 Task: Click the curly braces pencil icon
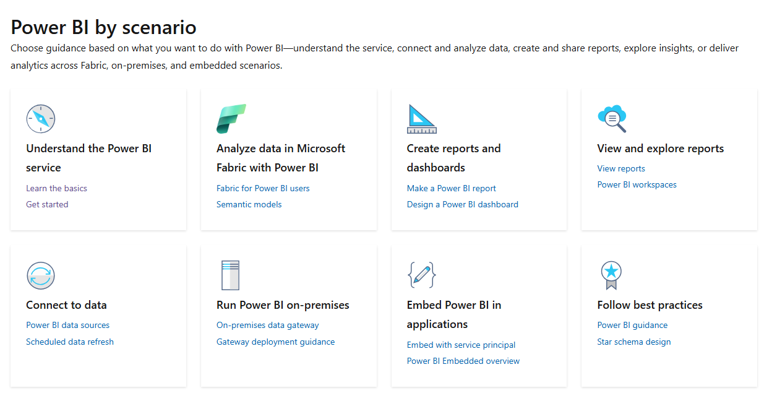tap(422, 275)
